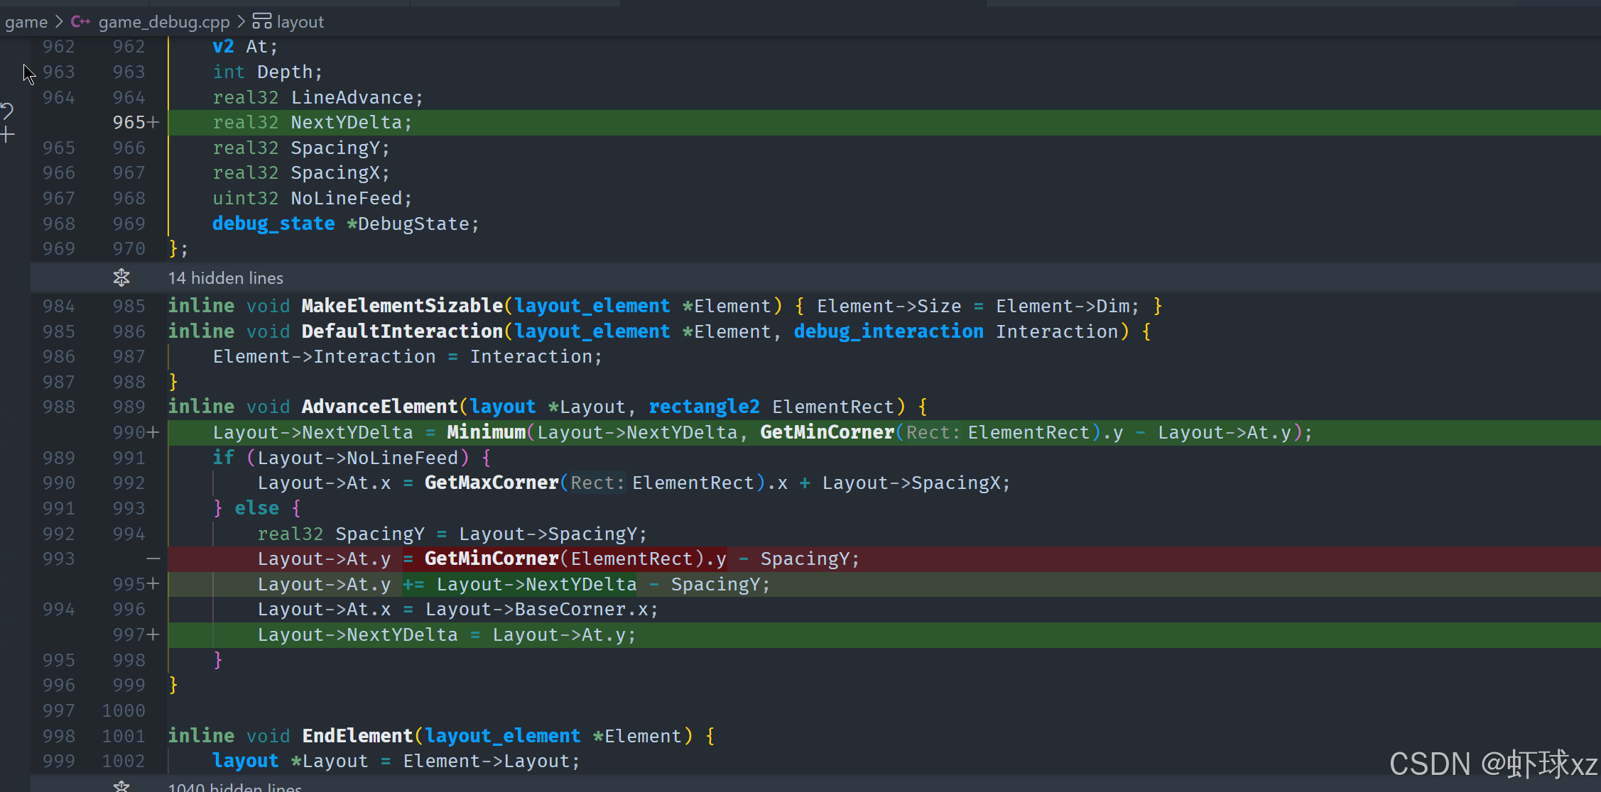Viewport: 1601px width, 792px height.
Task: Click the unfold icon beside 14 hidden lines
Action: pos(121,277)
